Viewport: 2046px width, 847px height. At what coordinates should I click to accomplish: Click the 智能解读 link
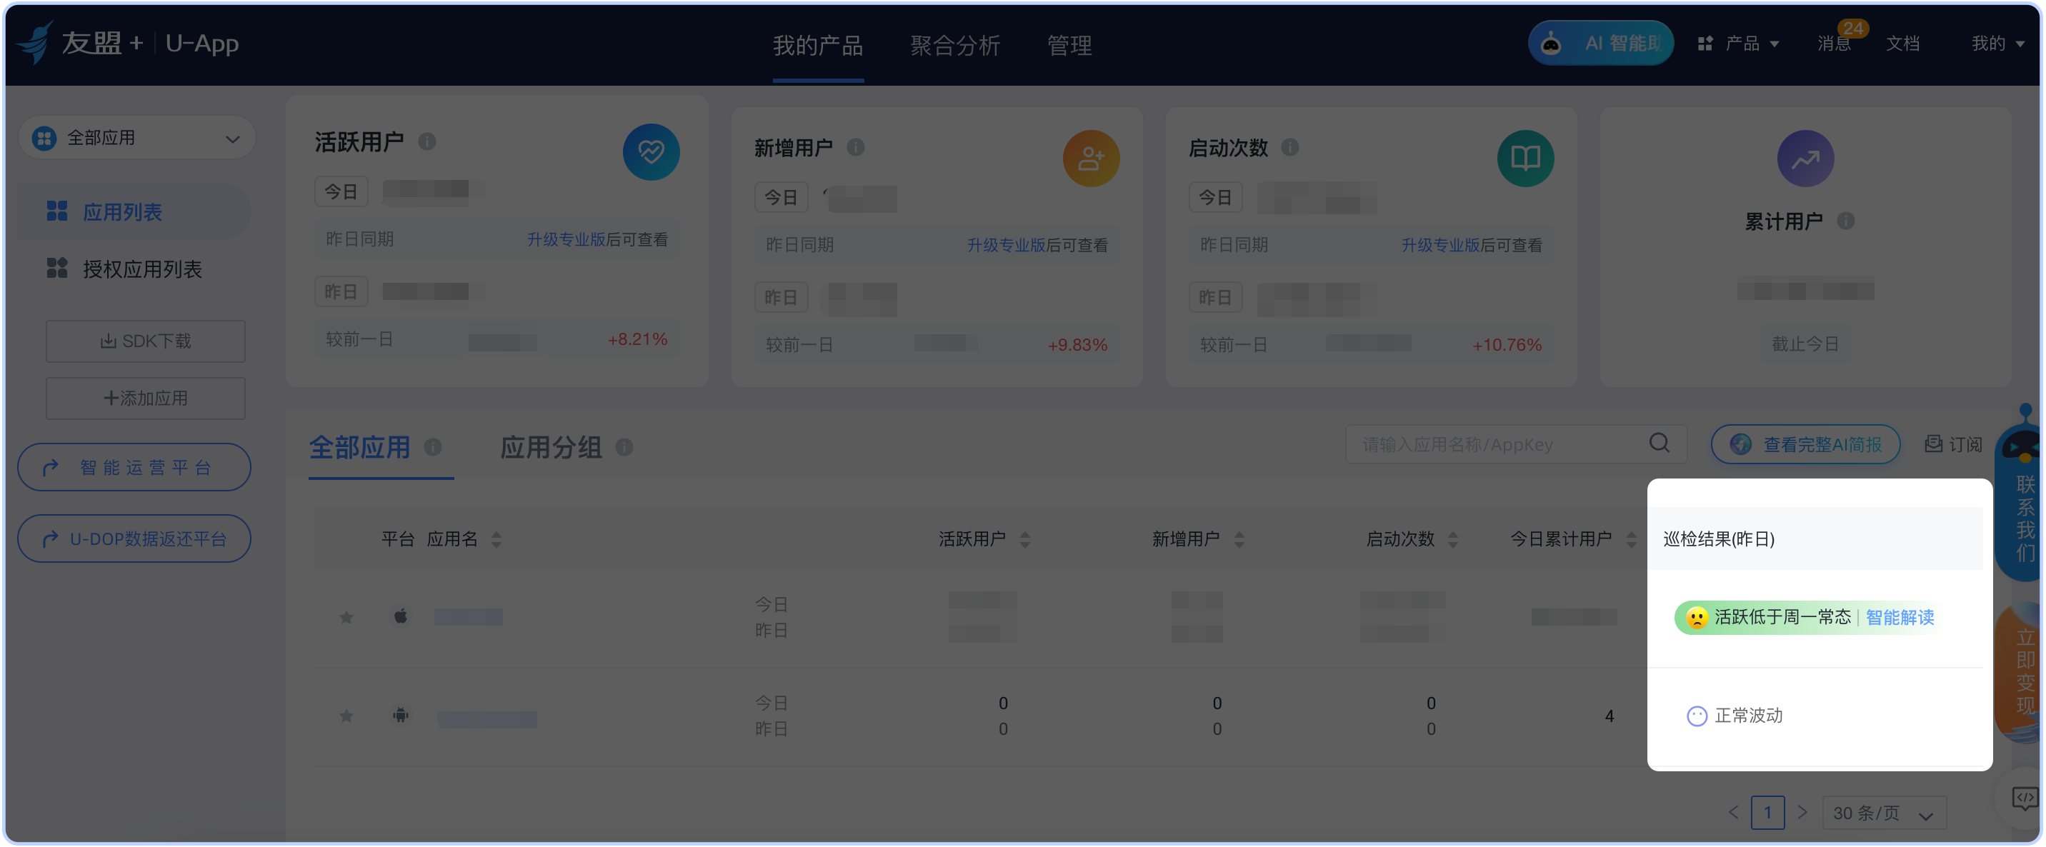tap(1899, 617)
